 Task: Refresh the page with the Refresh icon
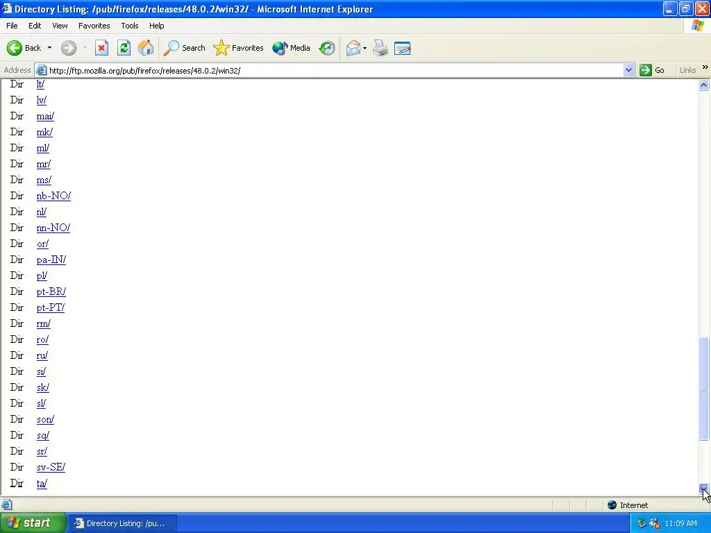point(124,48)
